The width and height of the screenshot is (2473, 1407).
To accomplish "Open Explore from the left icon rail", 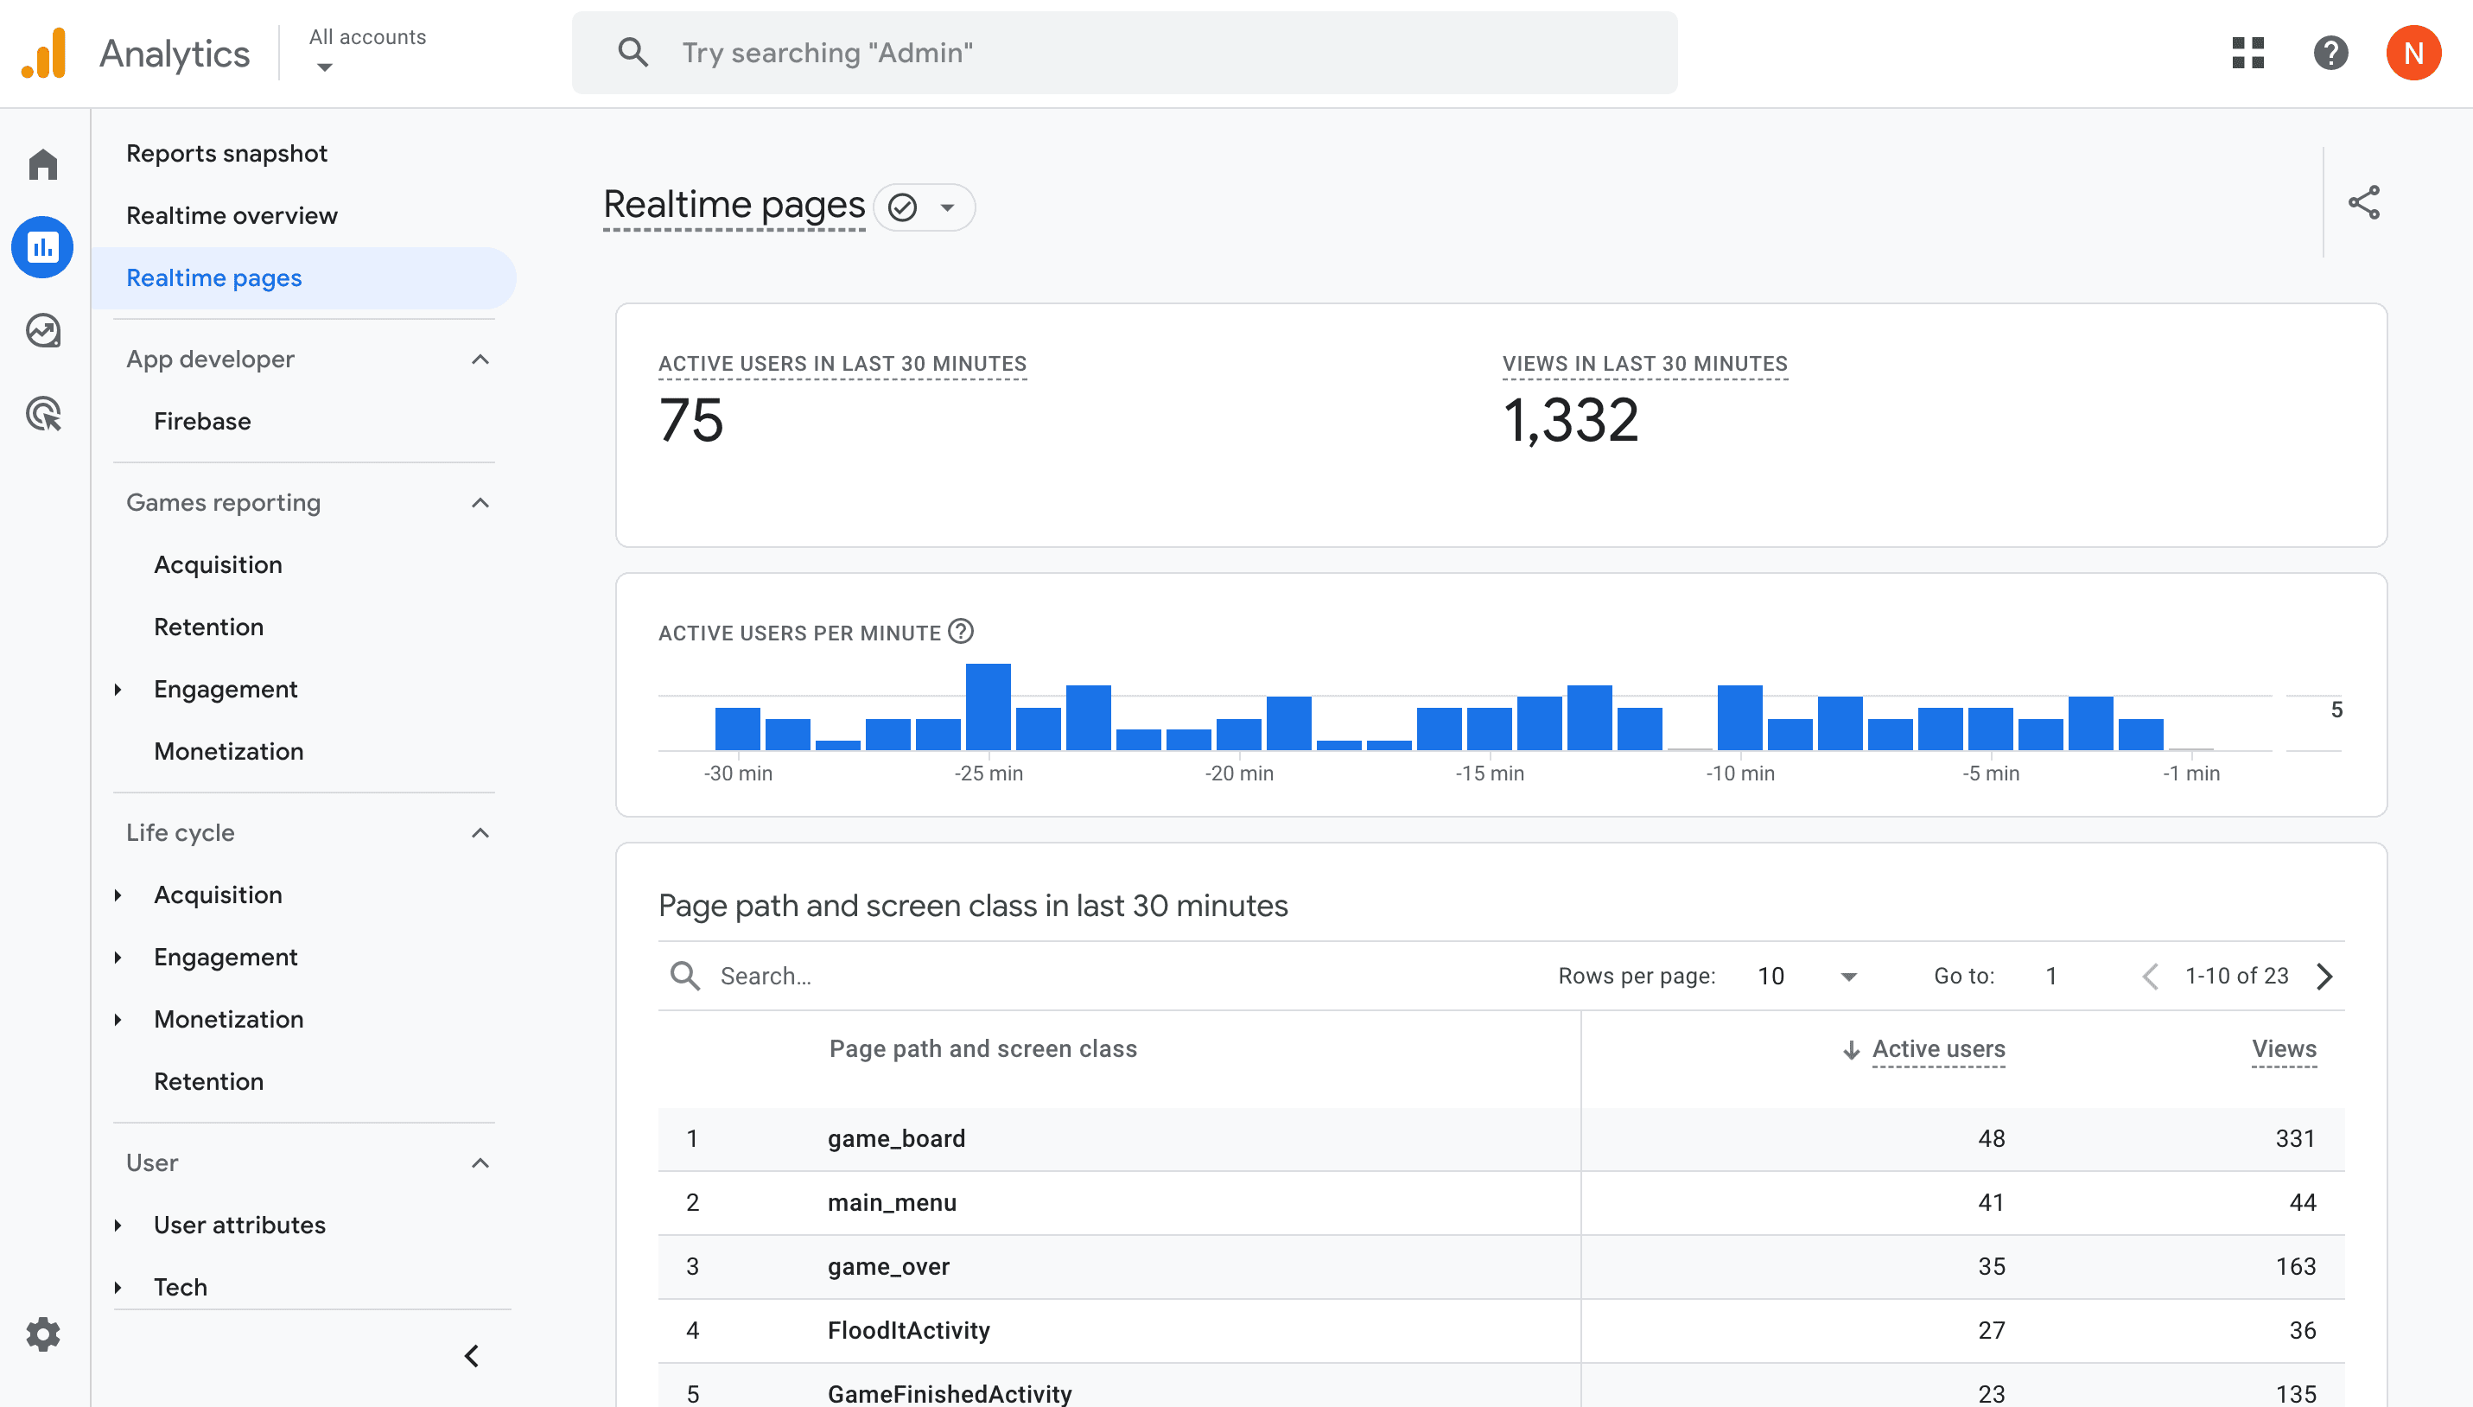I will 42,330.
